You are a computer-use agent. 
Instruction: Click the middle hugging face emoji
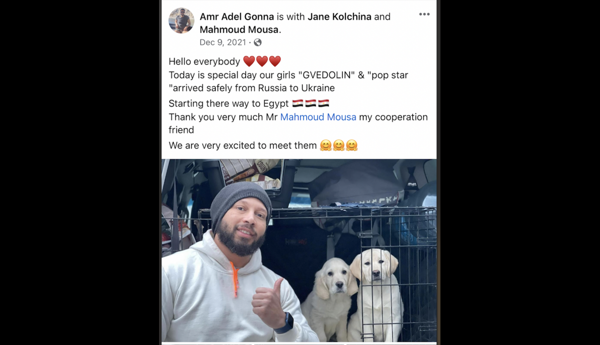point(339,145)
